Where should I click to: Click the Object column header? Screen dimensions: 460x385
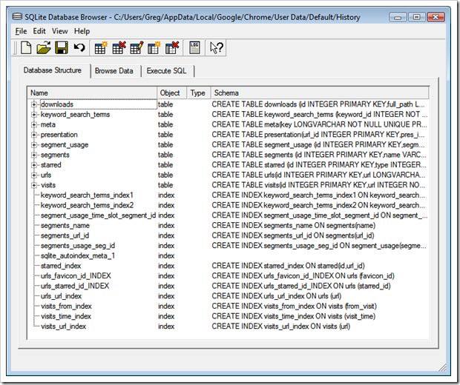pos(170,93)
